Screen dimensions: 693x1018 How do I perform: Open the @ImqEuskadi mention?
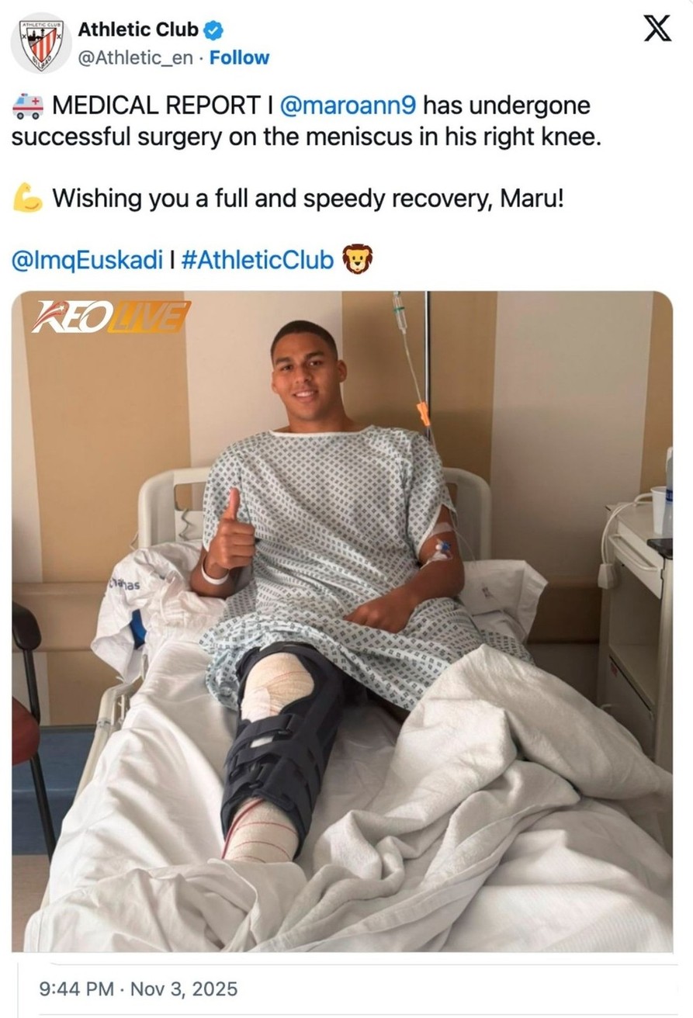pos(87,261)
